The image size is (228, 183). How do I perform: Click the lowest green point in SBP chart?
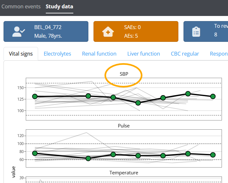pyautogui.click(x=138, y=103)
